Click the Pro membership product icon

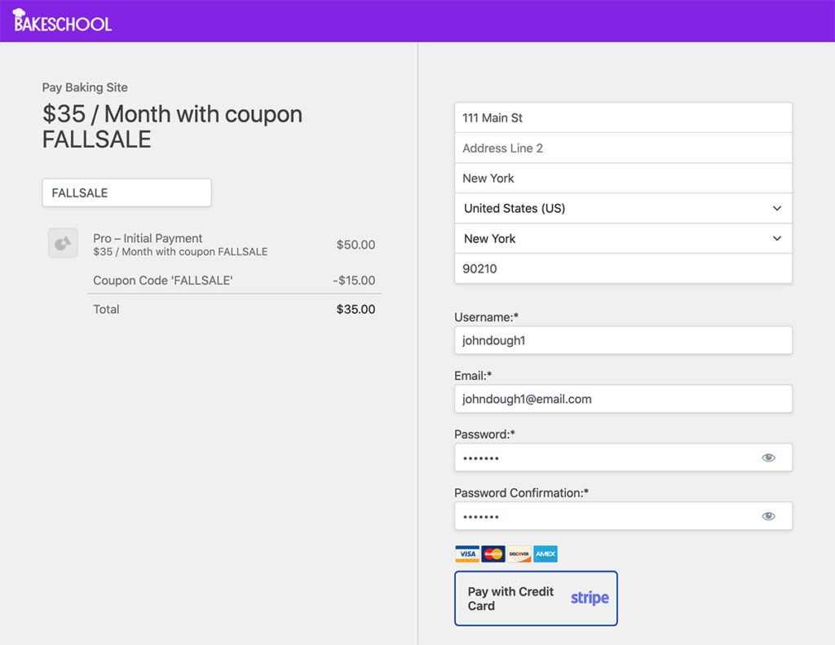coord(63,243)
